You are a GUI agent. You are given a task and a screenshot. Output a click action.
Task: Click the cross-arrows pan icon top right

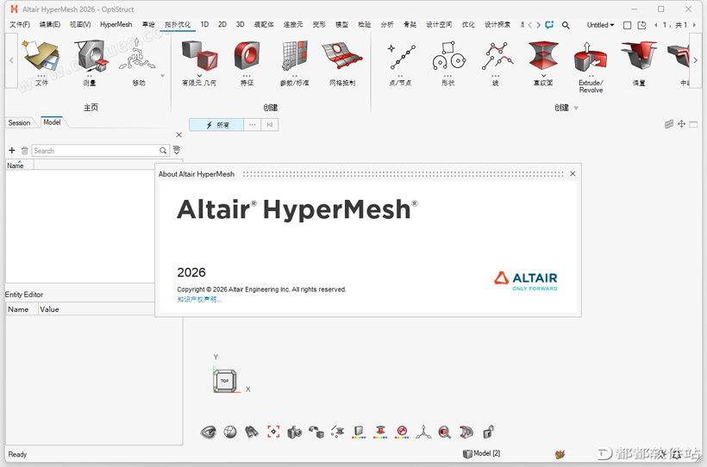pos(681,124)
